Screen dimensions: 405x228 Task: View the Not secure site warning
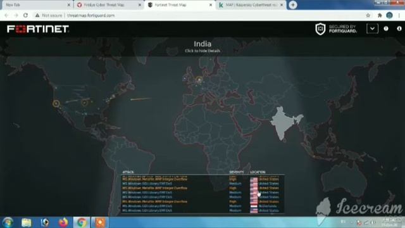[x=49, y=15]
